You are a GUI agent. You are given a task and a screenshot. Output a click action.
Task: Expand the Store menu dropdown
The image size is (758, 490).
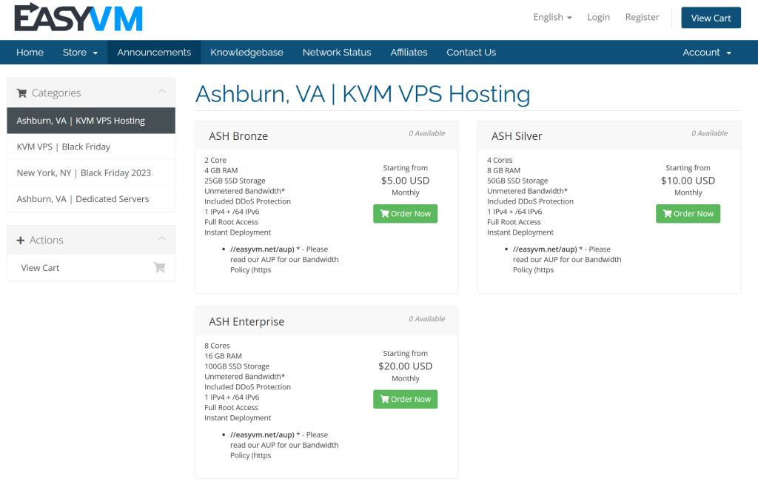[80, 53]
